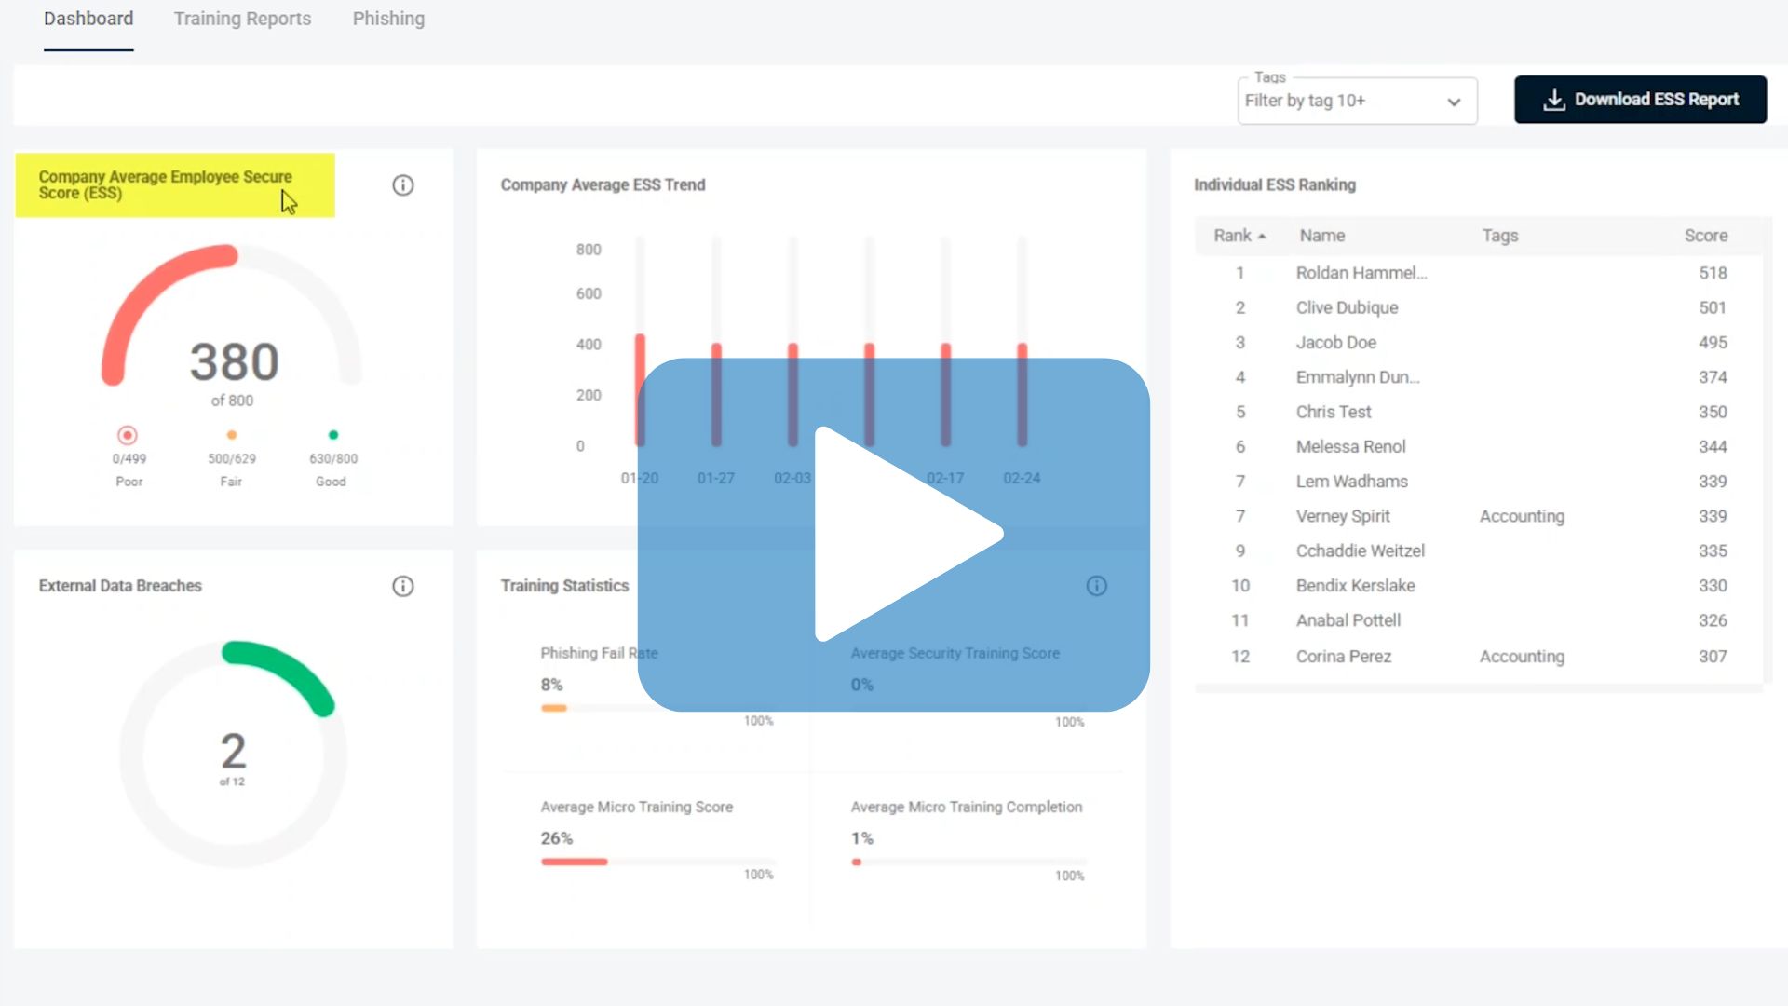Select Emmalynn Dun in the ranking
Viewport: 1788px width, 1006px height.
[1357, 377]
